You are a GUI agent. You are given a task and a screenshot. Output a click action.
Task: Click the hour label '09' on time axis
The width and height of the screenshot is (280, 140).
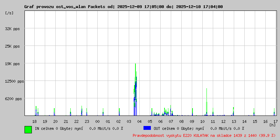(x=192, y=121)
